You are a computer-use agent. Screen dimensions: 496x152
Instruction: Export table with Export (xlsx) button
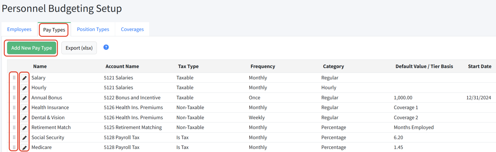79,48
